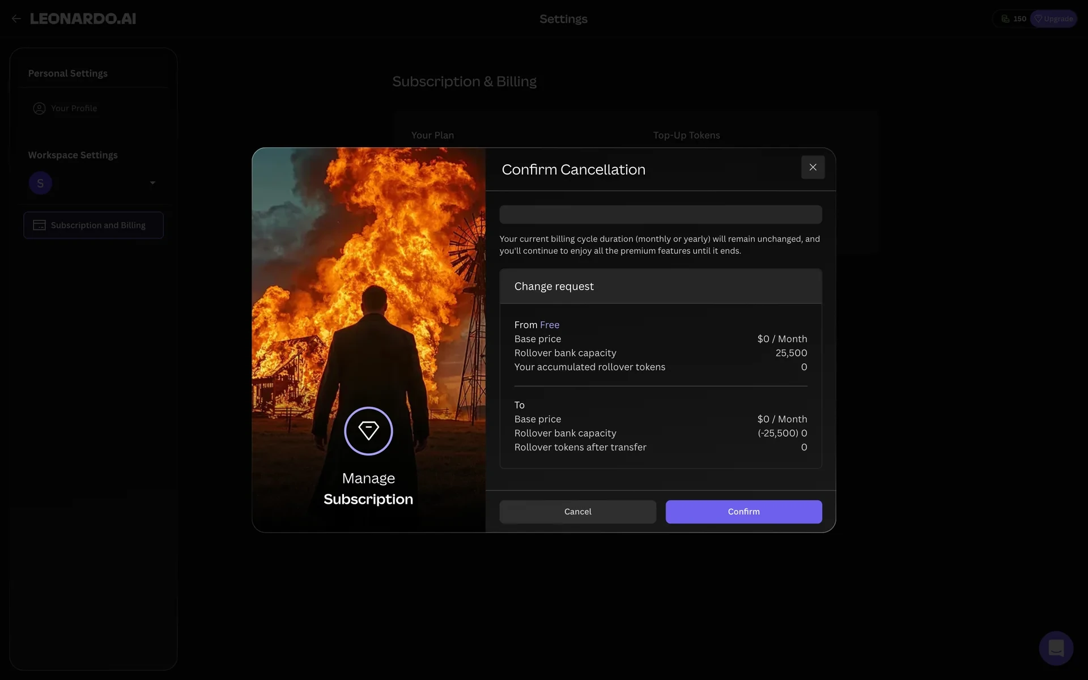The image size is (1088, 680).
Task: Click the diamond Manage Subscription icon
Action: [x=368, y=431]
